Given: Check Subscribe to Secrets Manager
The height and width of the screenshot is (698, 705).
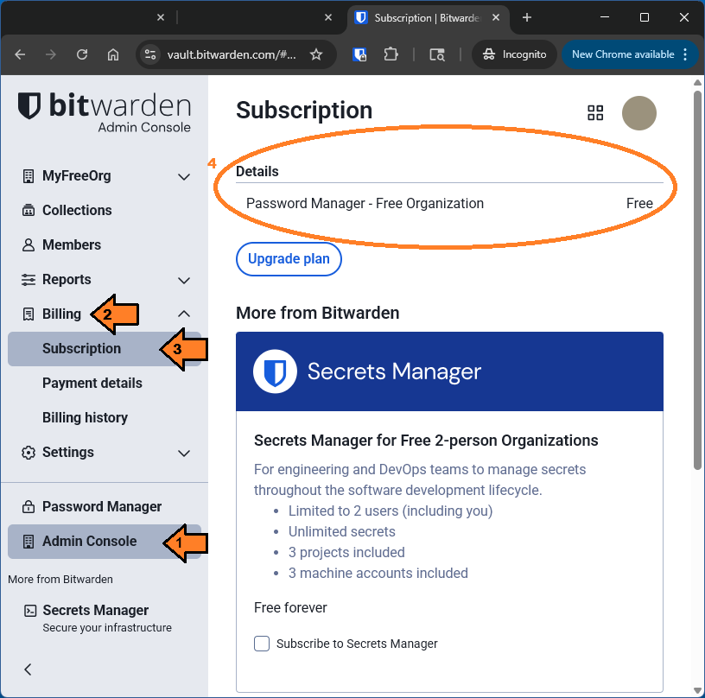Looking at the screenshot, I should tap(262, 644).
